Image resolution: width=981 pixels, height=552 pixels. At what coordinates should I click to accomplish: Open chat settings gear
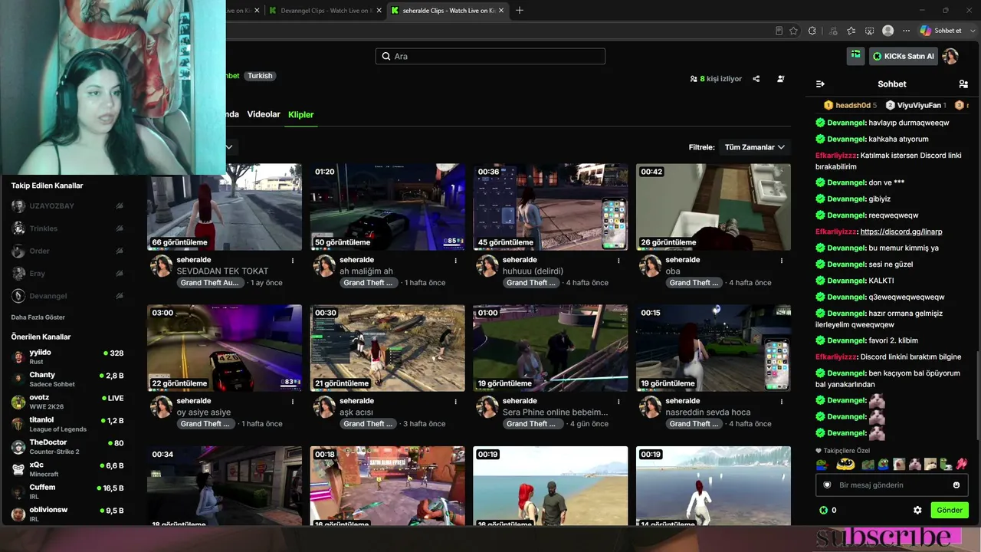pos(917,510)
